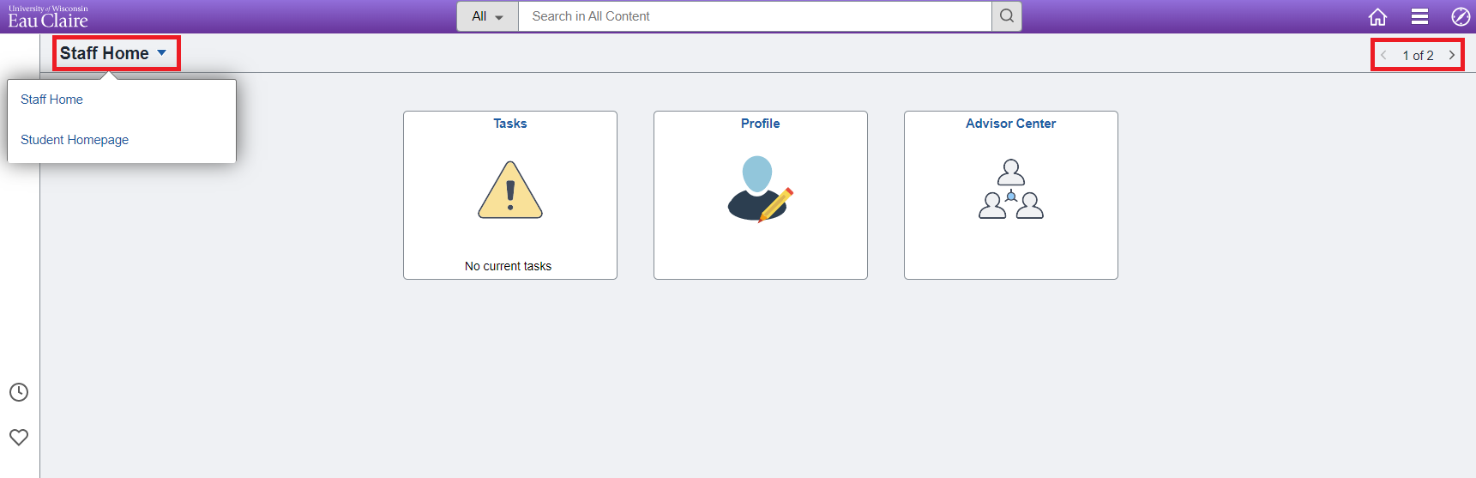1476x478 pixels.
Task: Open the hamburger menu icon
Action: pyautogui.click(x=1419, y=16)
